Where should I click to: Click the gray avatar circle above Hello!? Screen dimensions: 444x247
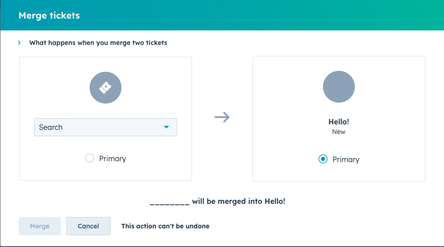[x=339, y=87]
